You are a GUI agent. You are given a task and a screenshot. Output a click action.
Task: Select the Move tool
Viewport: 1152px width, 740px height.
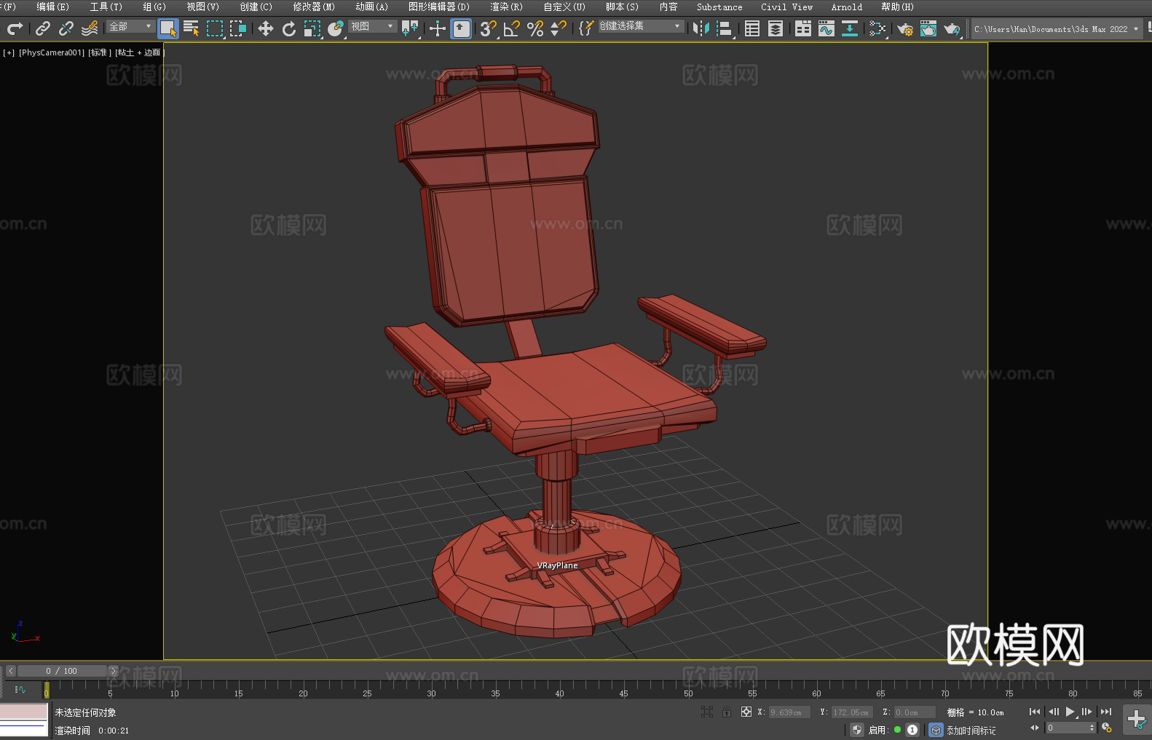[x=266, y=28]
